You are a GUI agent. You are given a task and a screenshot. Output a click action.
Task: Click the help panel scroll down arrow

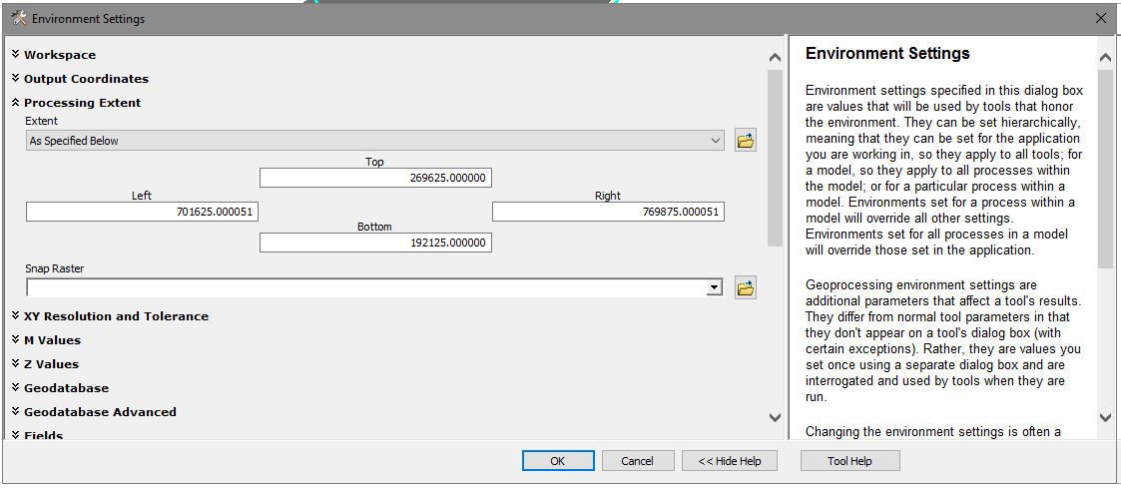coord(1104,417)
